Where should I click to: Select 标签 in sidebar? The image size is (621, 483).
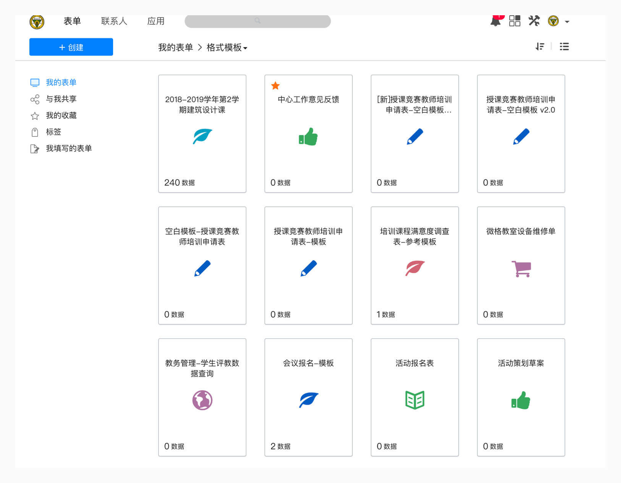(53, 132)
